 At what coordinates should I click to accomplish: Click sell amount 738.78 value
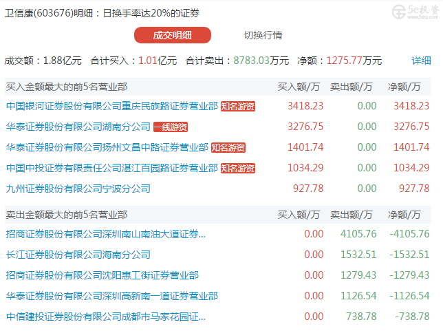pyautogui.click(x=361, y=317)
